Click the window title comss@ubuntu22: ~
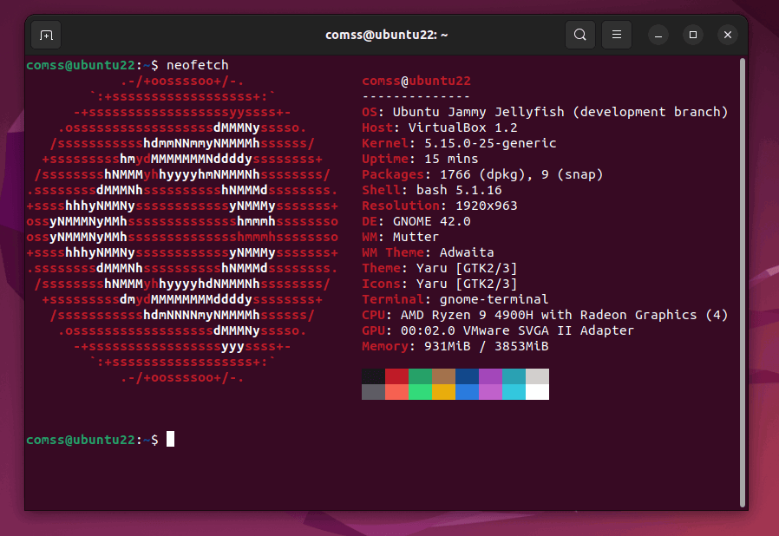The image size is (779, 536). point(387,35)
